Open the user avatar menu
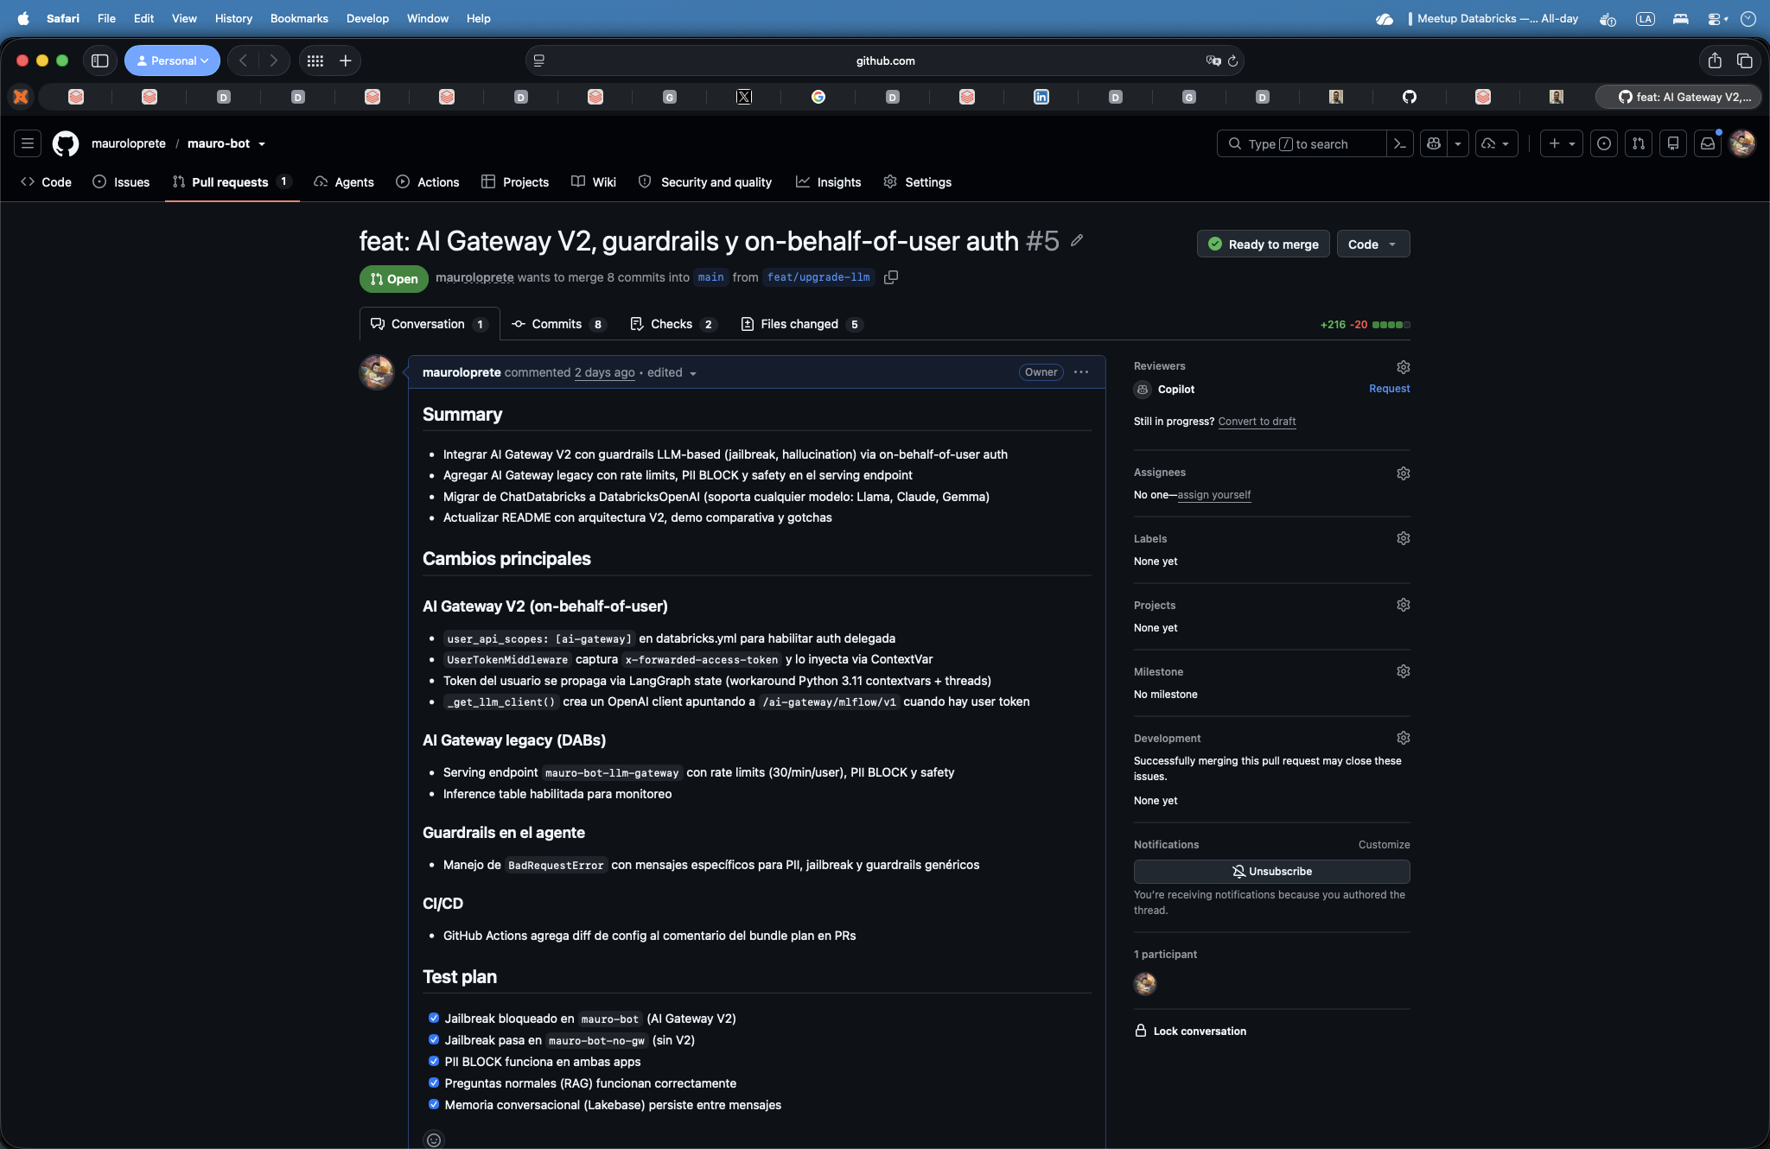Image resolution: width=1770 pixels, height=1149 pixels. (x=1742, y=143)
